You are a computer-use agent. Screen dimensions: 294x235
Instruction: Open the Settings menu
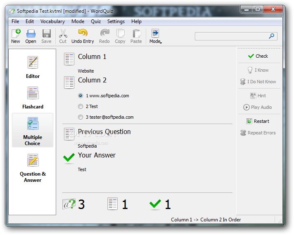point(116,21)
